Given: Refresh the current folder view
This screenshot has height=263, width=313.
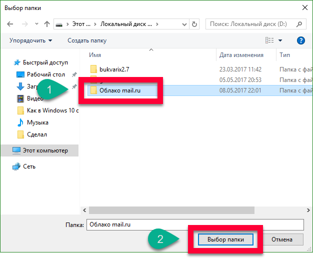Looking at the screenshot, I should tap(194, 24).
